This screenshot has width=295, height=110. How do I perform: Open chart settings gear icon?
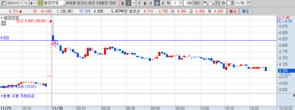click(223, 3)
